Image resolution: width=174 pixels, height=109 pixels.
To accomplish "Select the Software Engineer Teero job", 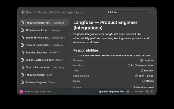I will pyautogui.click(x=44, y=82).
